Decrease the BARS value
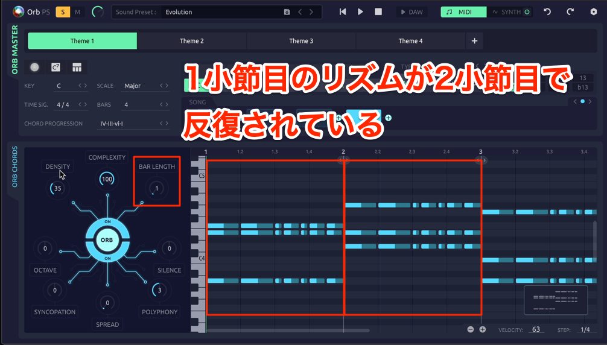 pyautogui.click(x=162, y=104)
